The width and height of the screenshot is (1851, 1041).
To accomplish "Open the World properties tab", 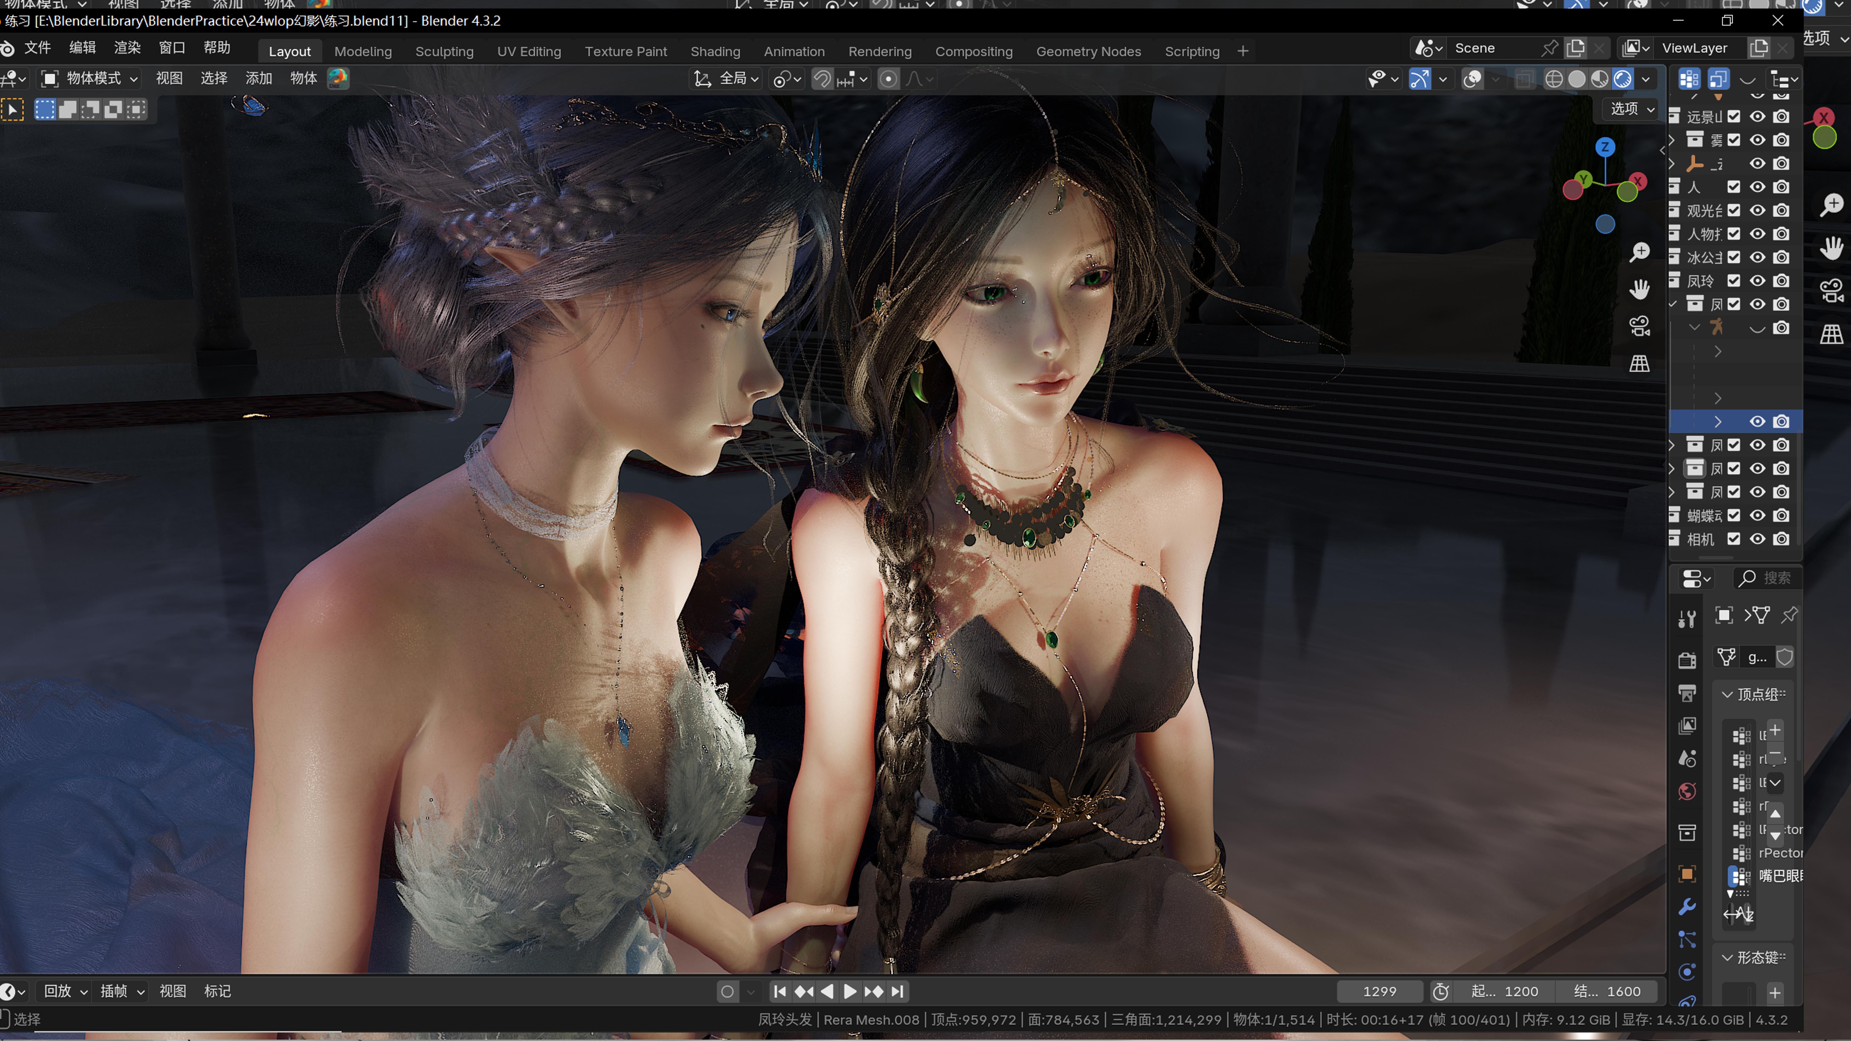I will (x=1687, y=792).
